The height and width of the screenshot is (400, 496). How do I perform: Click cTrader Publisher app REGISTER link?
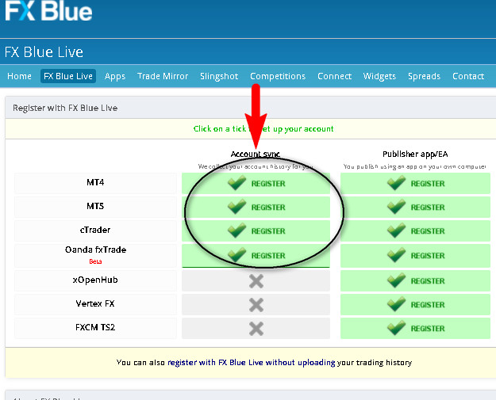tap(428, 231)
